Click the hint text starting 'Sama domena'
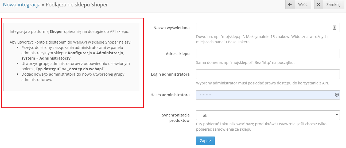 [x=245, y=63]
